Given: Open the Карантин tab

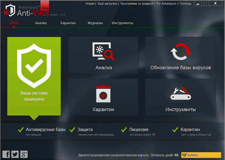Looking at the screenshot, I should point(68,23).
